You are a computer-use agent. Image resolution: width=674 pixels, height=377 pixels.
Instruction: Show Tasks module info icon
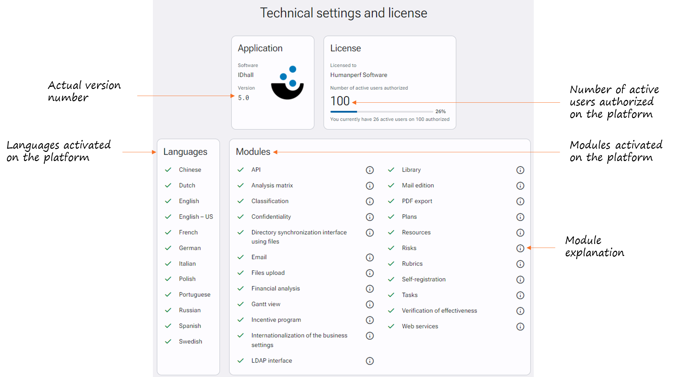(x=520, y=295)
